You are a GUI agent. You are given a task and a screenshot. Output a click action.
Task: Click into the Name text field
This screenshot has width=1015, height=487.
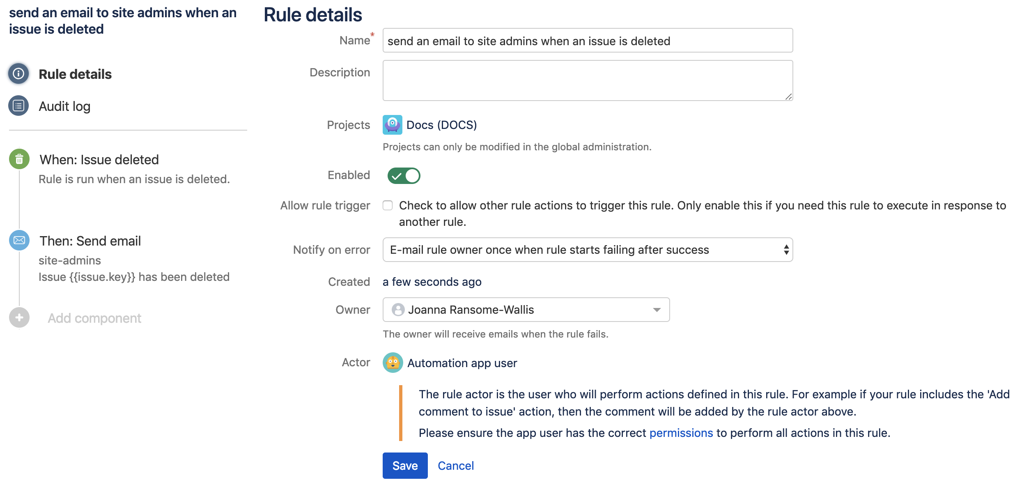pyautogui.click(x=587, y=41)
